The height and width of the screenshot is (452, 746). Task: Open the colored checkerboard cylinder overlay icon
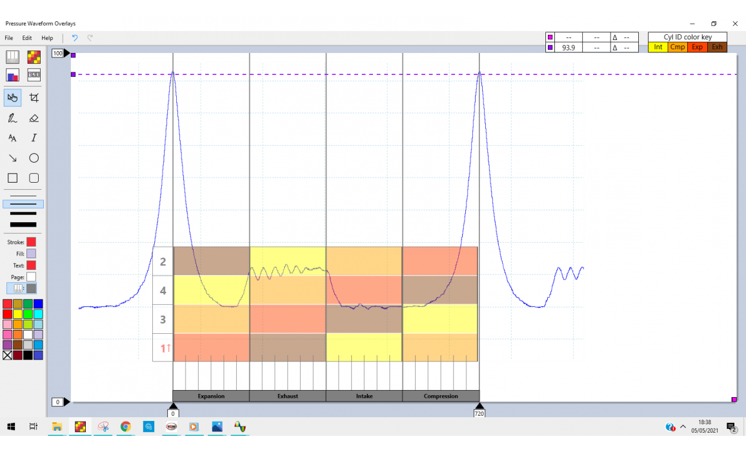coord(34,57)
